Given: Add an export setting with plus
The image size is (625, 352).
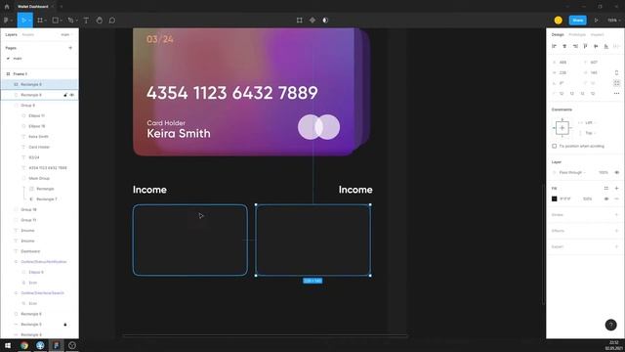Looking at the screenshot, I should coord(616,246).
